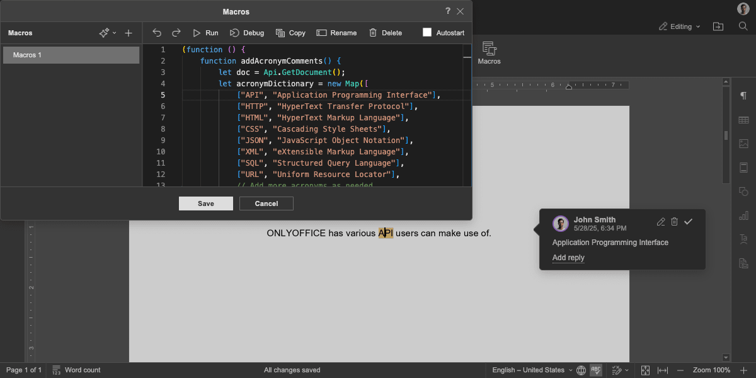Open the search magnifier icon

(x=743, y=26)
